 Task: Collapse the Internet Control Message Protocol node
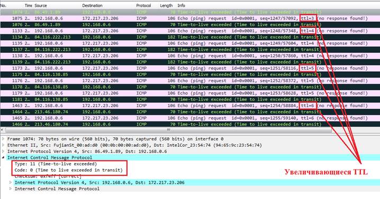[3, 158]
